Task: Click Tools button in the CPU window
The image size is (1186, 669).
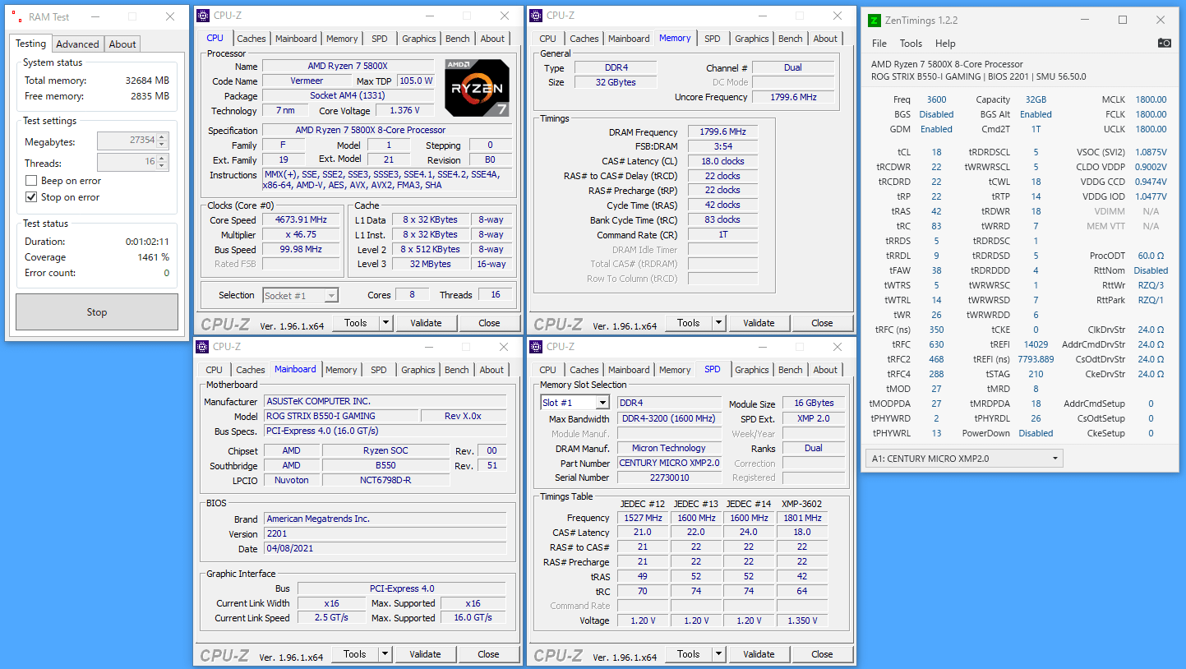Action: point(356,323)
